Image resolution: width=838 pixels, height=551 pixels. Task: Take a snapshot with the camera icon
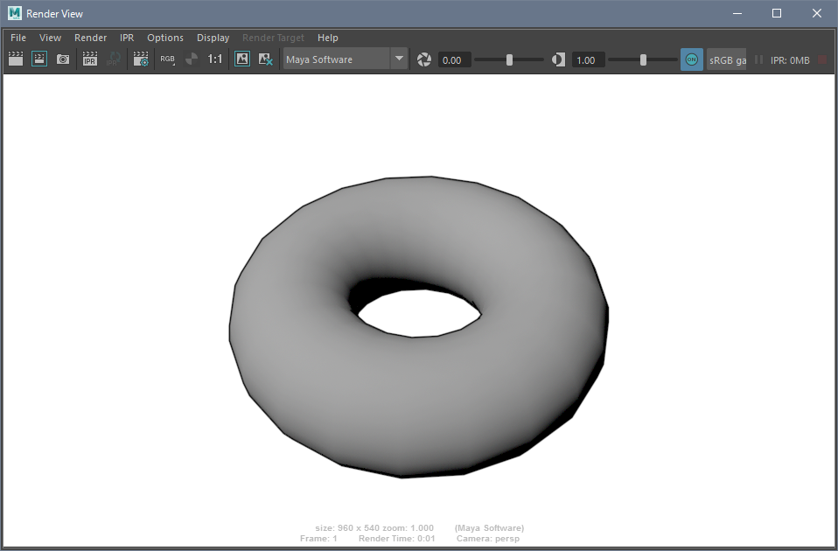(x=63, y=59)
